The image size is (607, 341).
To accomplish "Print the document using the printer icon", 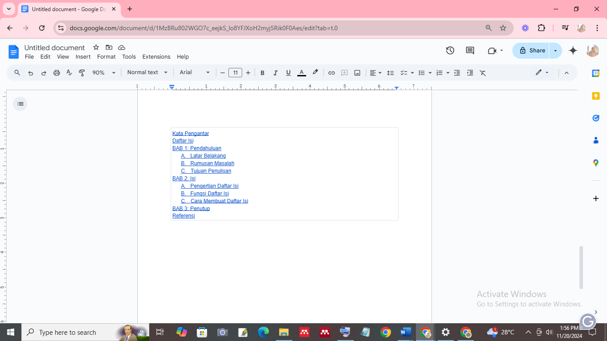I will pyautogui.click(x=56, y=73).
